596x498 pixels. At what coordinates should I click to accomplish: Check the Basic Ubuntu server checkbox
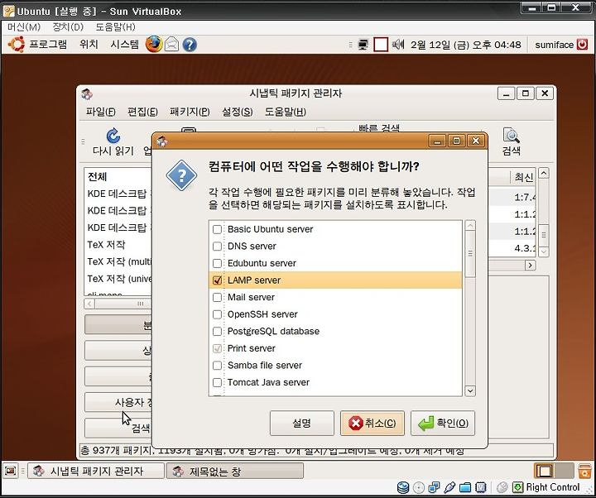coord(217,229)
